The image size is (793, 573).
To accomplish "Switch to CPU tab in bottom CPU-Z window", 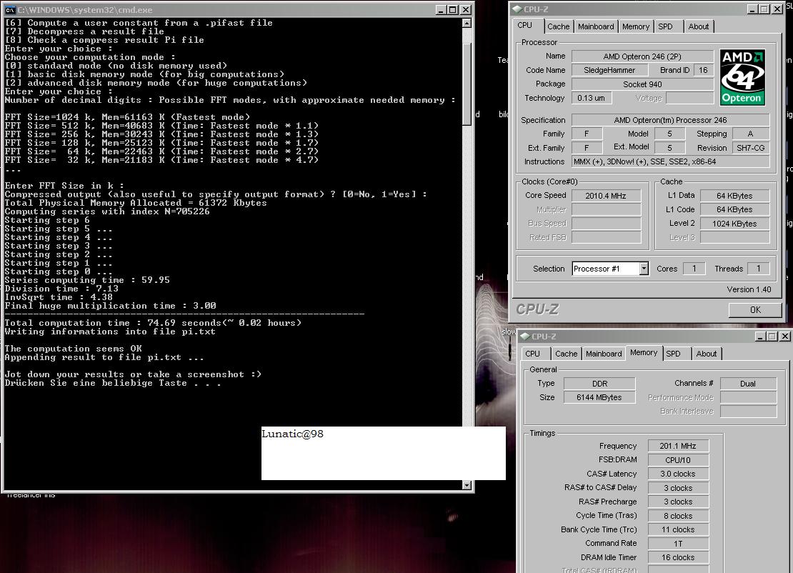I will 532,354.
